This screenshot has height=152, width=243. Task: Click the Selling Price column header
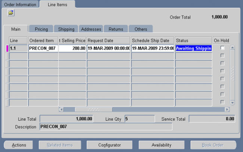click(72, 41)
